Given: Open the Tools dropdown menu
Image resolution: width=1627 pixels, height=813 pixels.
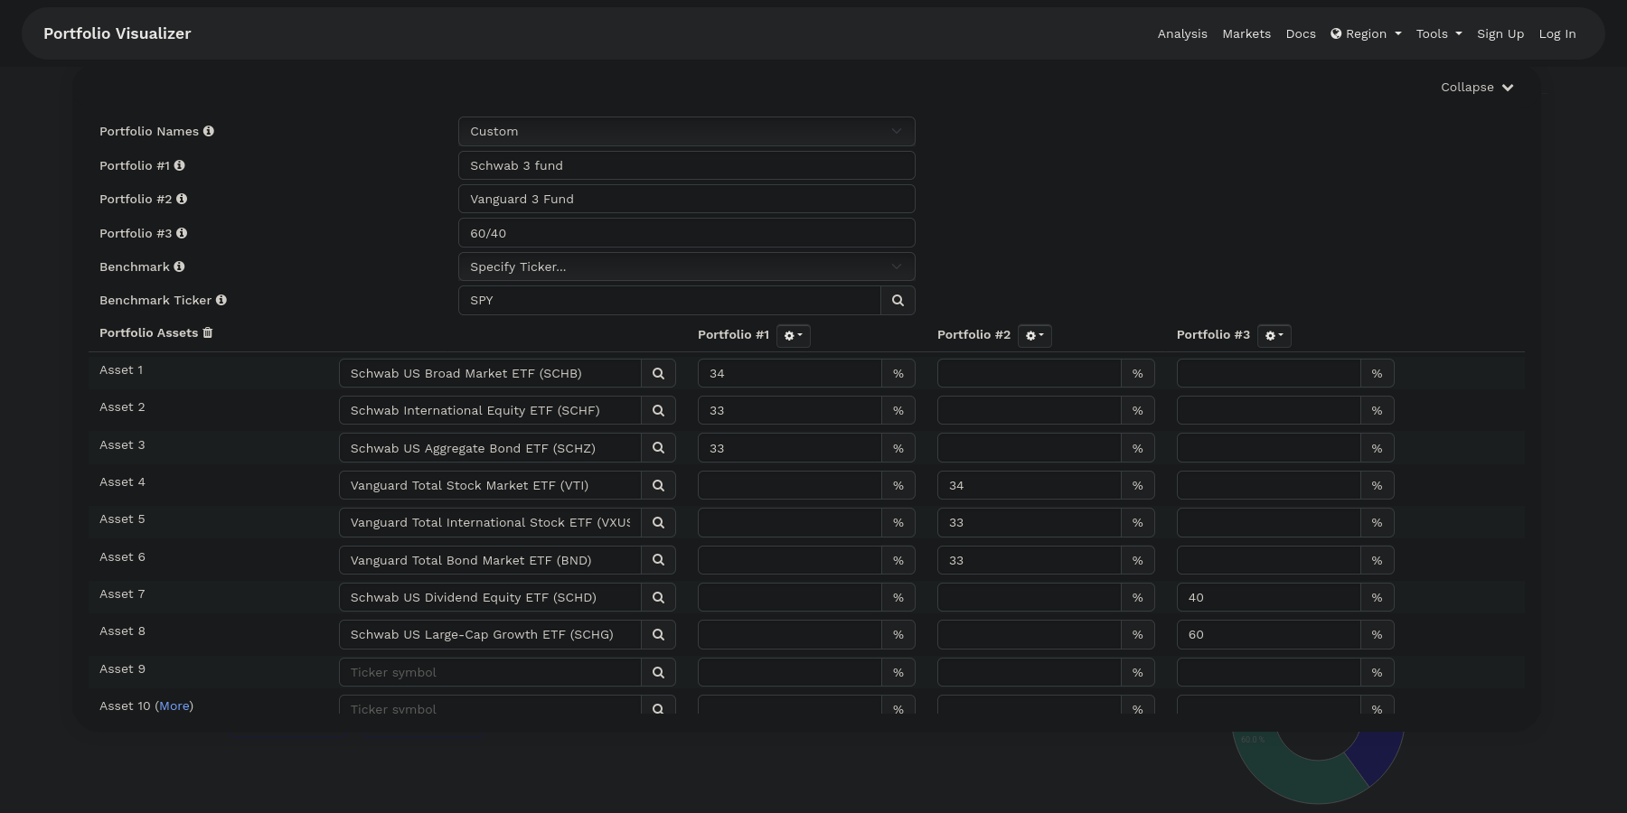Looking at the screenshot, I should pos(1439,33).
